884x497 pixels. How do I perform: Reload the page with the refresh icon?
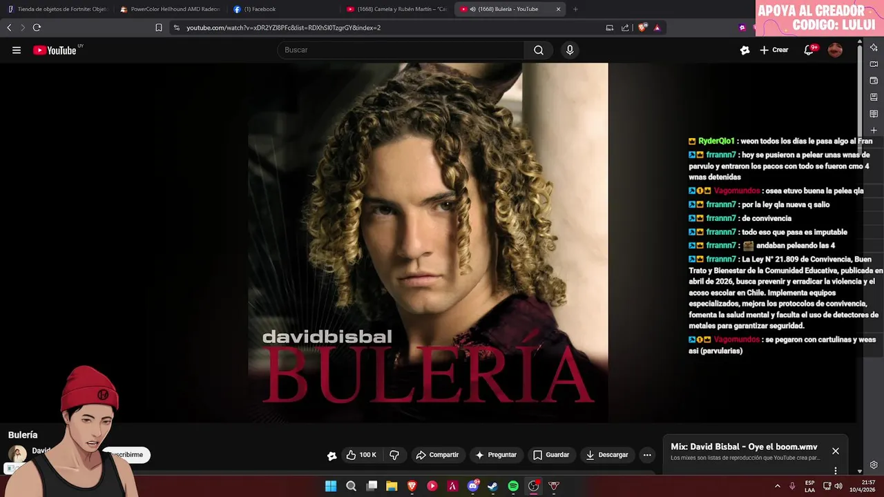[x=37, y=28]
